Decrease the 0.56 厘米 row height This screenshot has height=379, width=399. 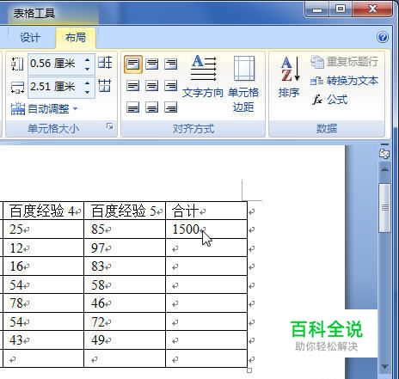88,69
